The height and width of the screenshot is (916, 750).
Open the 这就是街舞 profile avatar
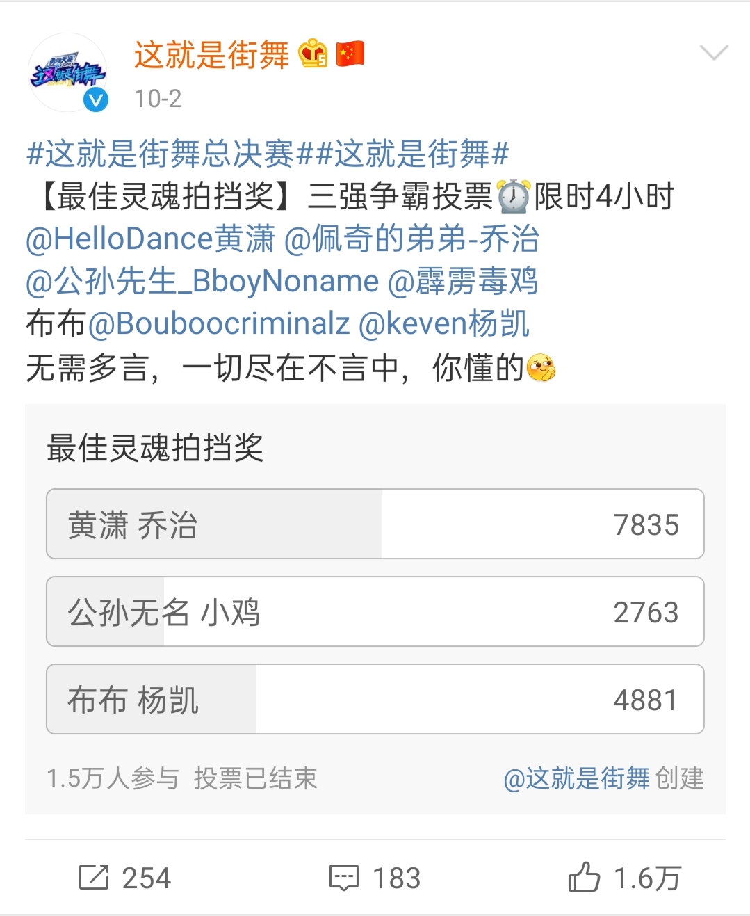click(67, 73)
